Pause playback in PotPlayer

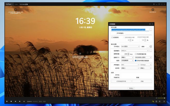7,101
